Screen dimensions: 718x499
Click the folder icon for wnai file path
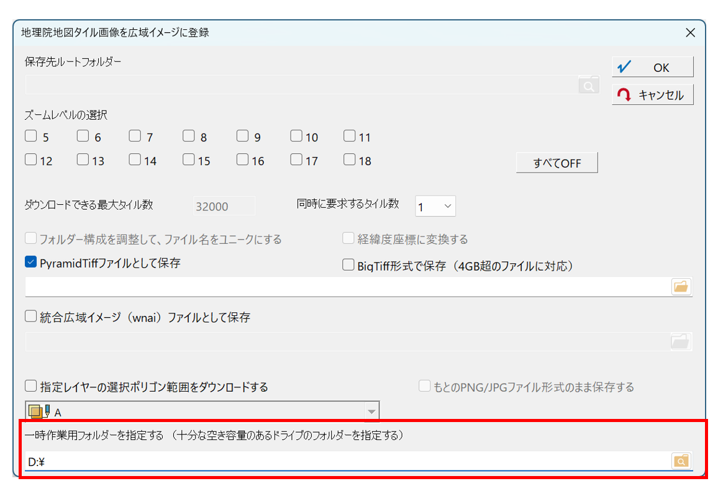pyautogui.click(x=681, y=341)
